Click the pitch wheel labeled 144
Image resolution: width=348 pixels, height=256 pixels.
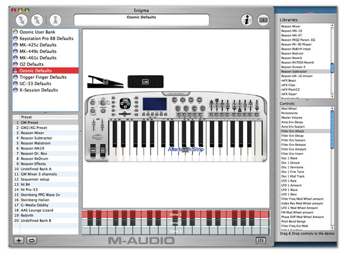pyautogui.click(x=93, y=150)
